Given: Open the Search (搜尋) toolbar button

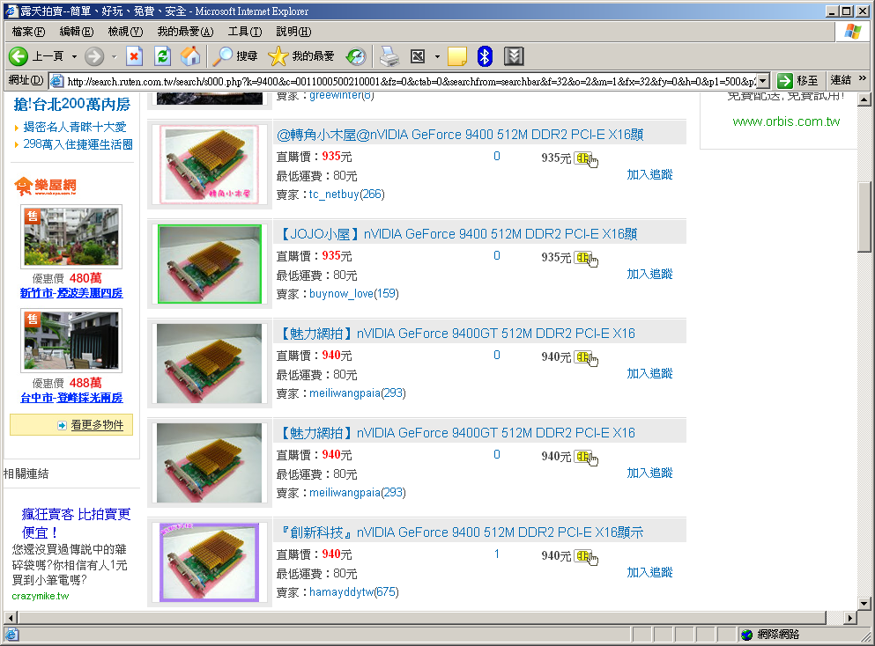Looking at the screenshot, I should pos(235,56).
